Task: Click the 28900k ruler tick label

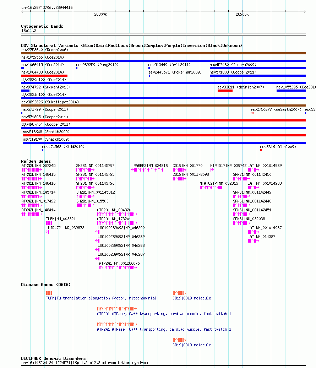Action: (x=242, y=14)
